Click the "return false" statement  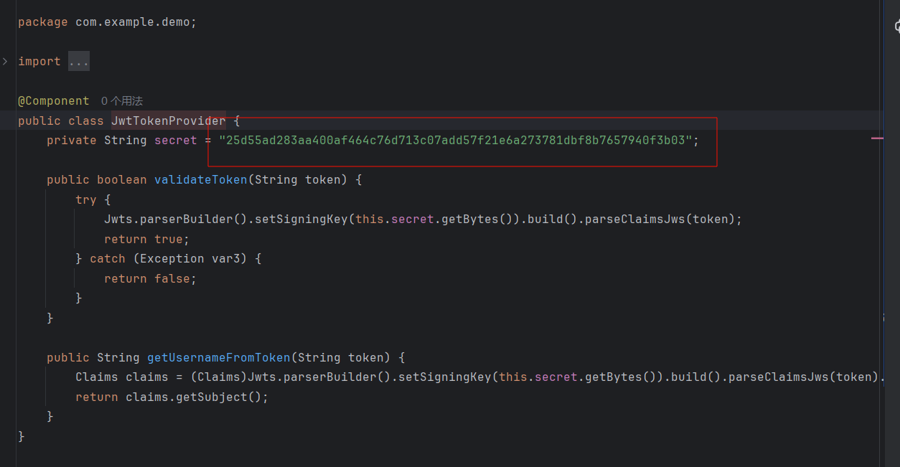149,278
